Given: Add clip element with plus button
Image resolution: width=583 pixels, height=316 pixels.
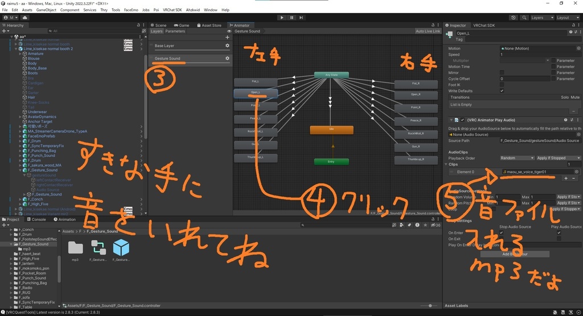Looking at the screenshot, I should (566, 178).
